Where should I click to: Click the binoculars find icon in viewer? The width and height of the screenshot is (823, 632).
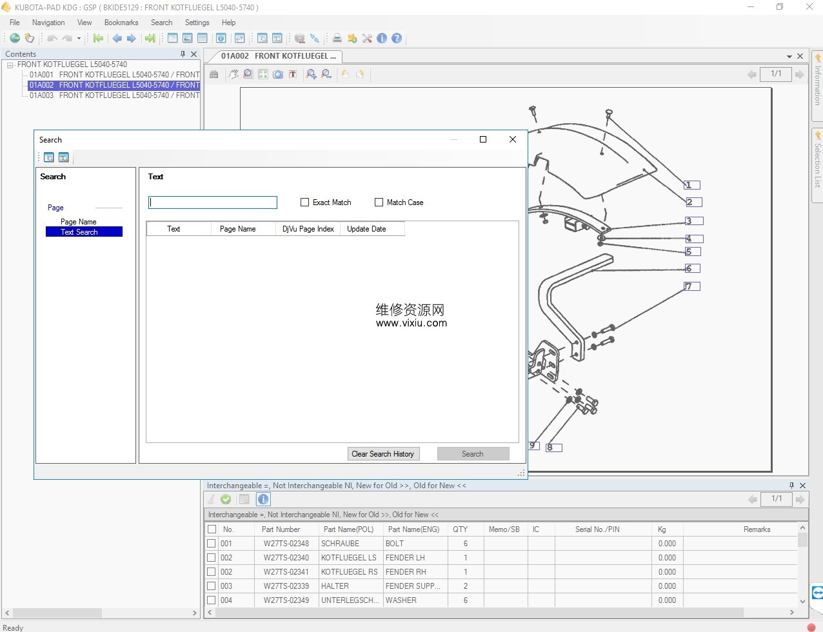pos(214,74)
